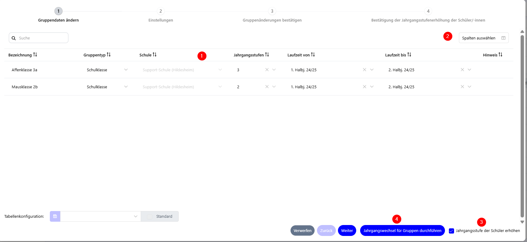The height and width of the screenshot is (242, 527).
Task: Go to step 4 Bestätigung der Jahrgangsstufenerhöhung
Action: pos(428,11)
